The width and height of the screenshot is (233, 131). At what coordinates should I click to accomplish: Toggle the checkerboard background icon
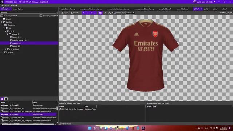[100, 13]
